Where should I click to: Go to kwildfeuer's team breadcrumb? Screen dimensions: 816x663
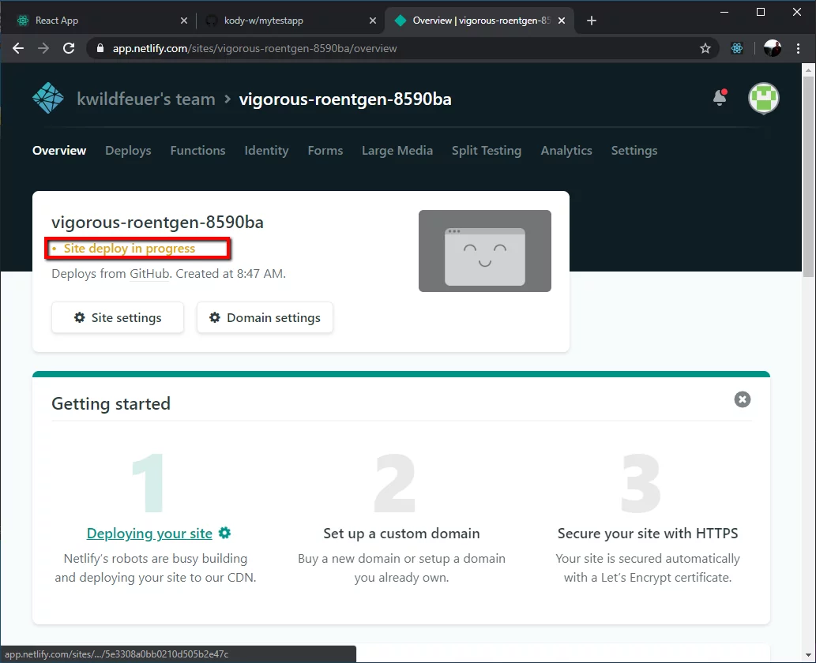[x=146, y=99]
